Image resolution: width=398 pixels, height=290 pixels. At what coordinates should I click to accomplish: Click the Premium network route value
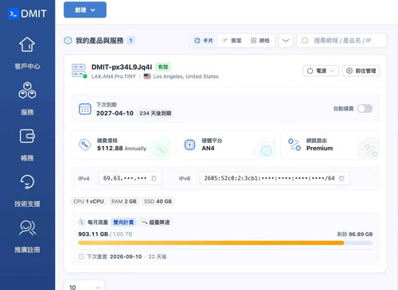(x=319, y=149)
